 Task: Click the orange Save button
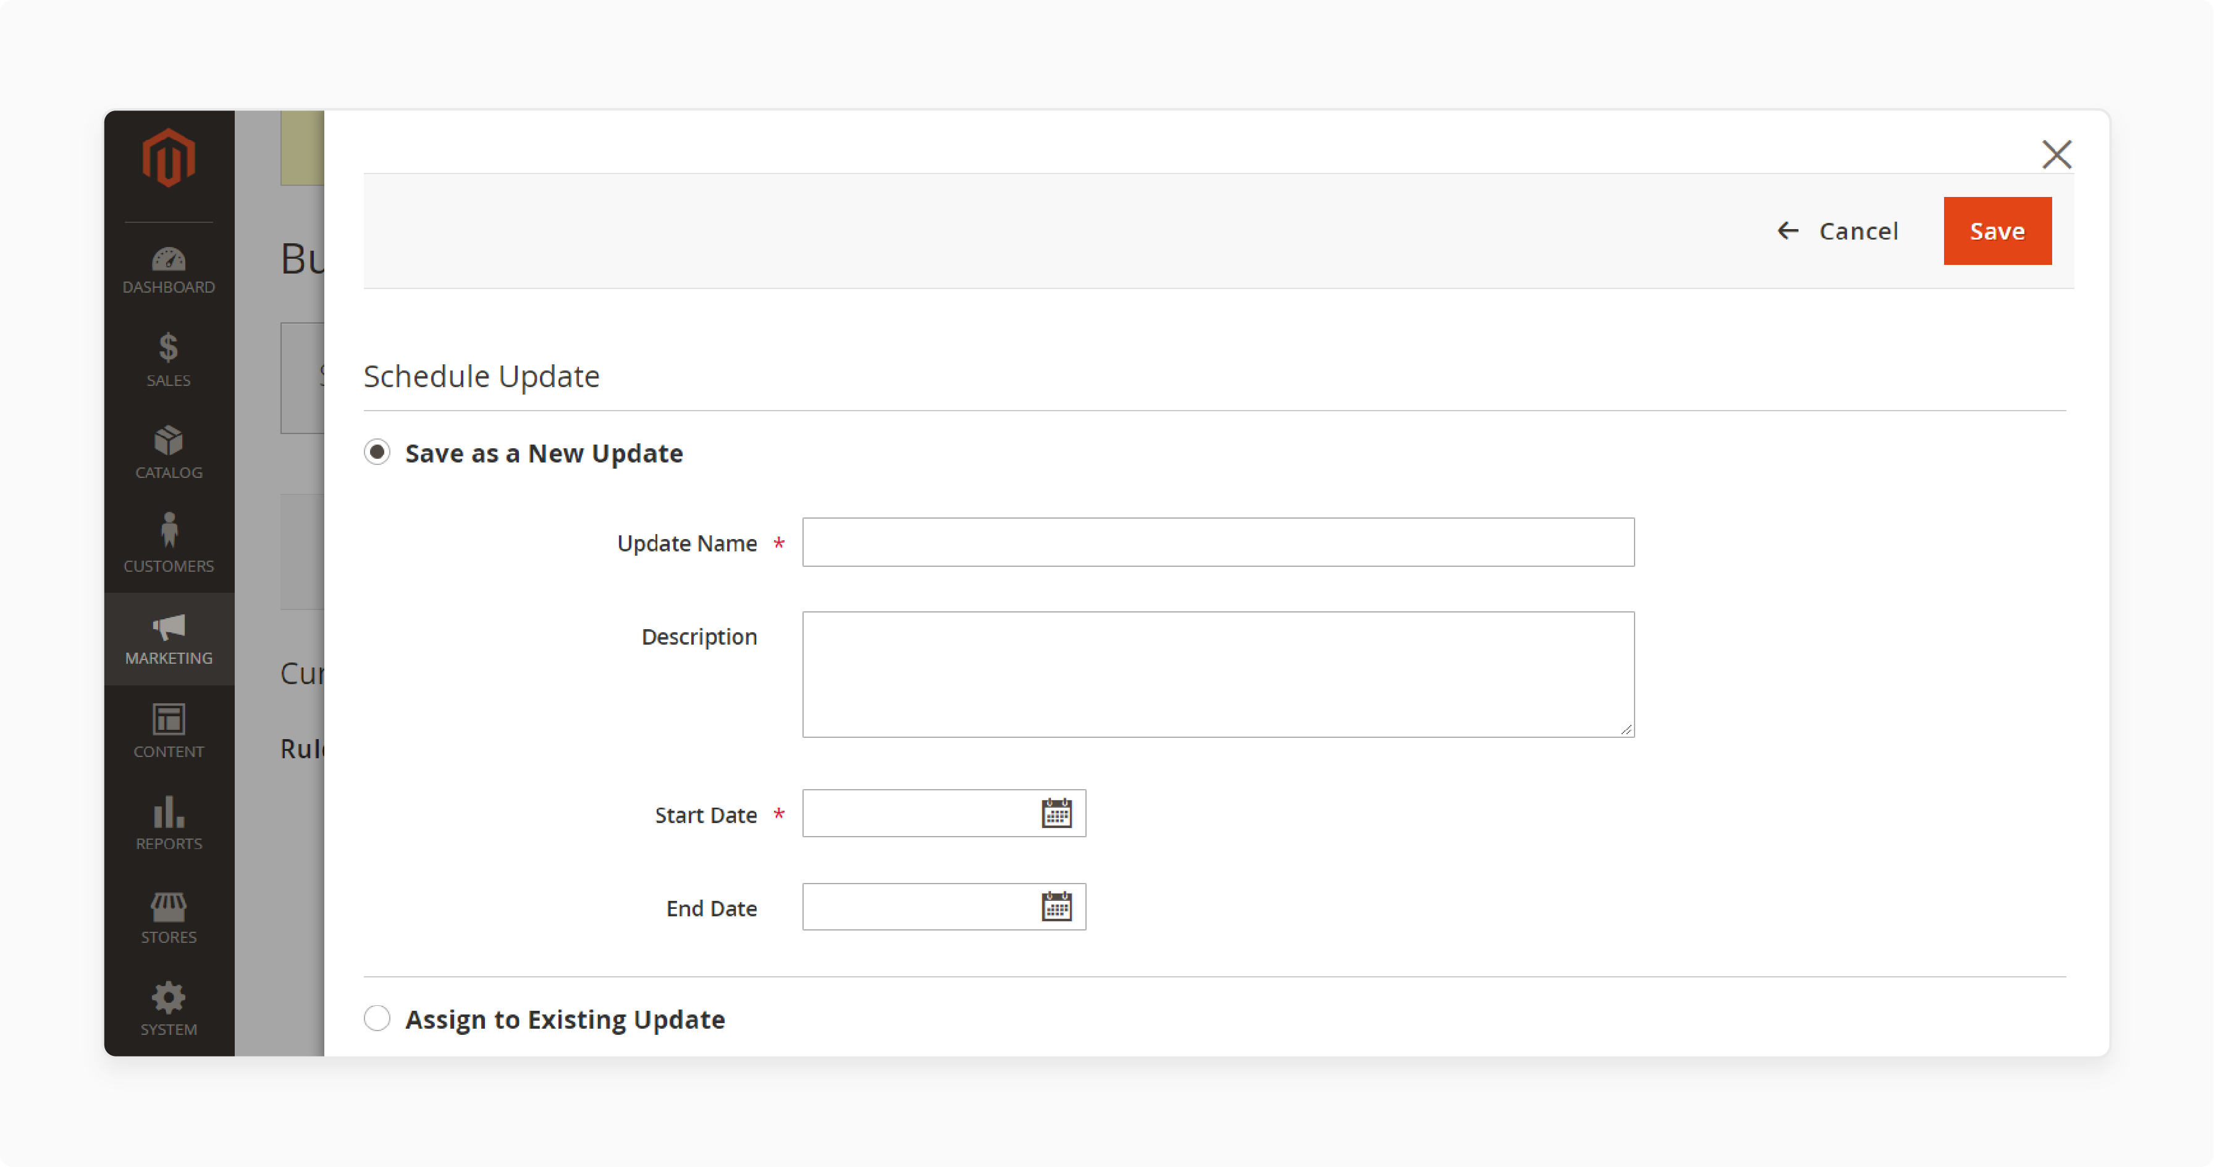click(x=1997, y=231)
